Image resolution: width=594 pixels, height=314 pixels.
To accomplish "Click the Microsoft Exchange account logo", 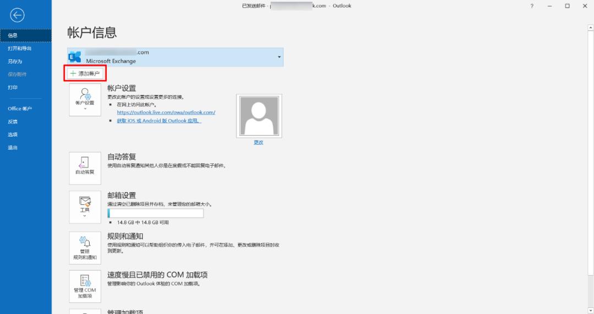I will [75, 57].
